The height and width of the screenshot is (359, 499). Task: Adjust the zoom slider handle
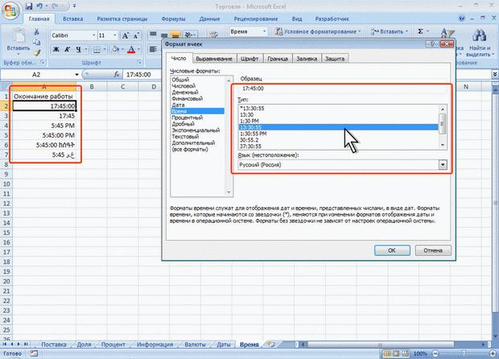point(464,353)
